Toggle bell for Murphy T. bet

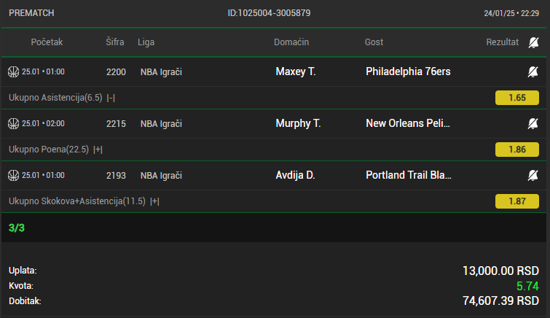(533, 124)
